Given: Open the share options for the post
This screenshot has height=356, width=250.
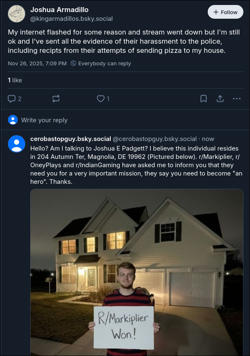Looking at the screenshot, I should 220,99.
